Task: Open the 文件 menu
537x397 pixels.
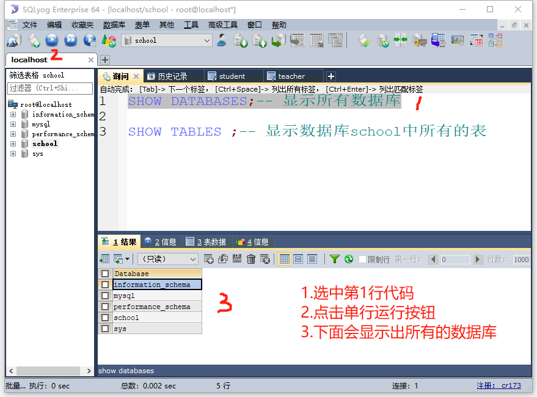Action: coord(30,25)
